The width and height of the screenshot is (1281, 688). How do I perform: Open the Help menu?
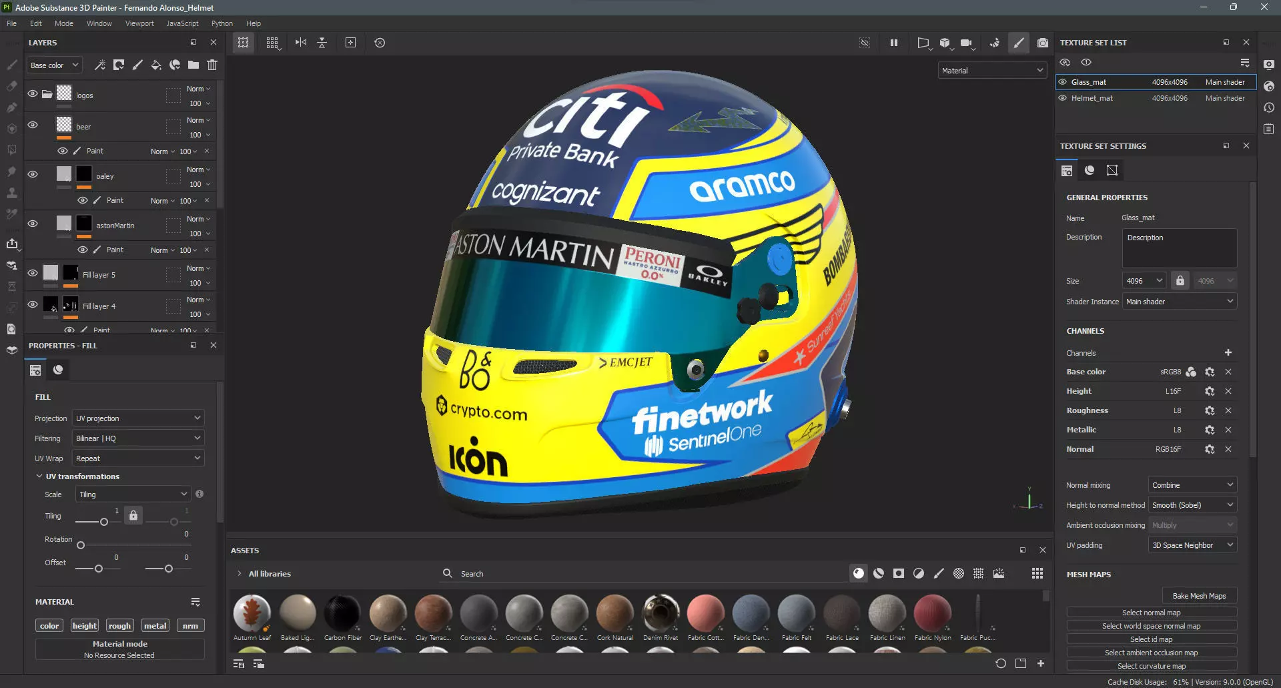(254, 23)
